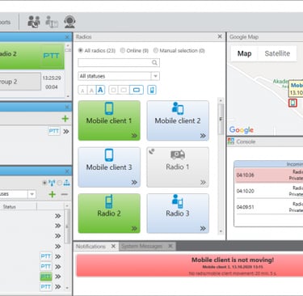Expand Mobile client 1 tile chevrons

[134, 136]
